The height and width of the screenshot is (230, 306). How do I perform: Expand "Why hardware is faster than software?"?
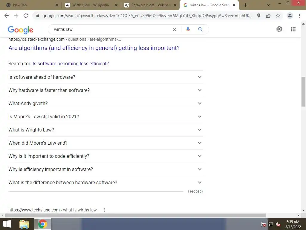coord(105,90)
